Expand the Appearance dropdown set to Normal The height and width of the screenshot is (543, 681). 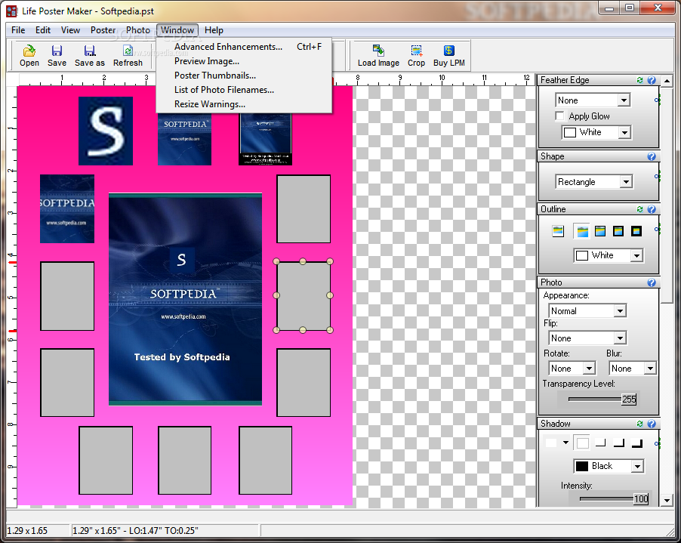[619, 311]
